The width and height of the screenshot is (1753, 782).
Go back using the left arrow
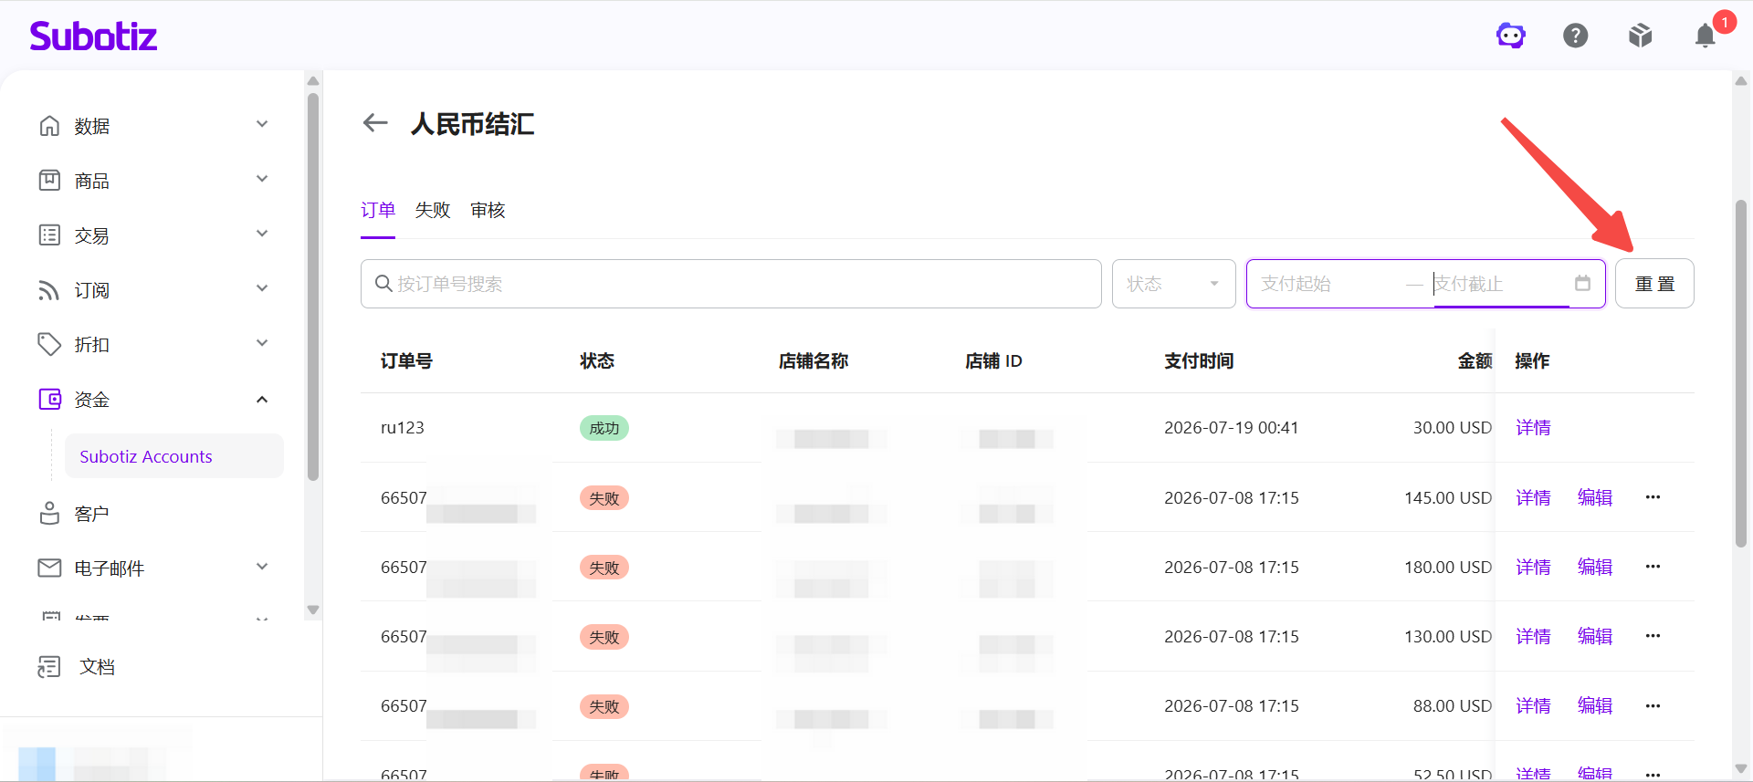click(x=375, y=122)
